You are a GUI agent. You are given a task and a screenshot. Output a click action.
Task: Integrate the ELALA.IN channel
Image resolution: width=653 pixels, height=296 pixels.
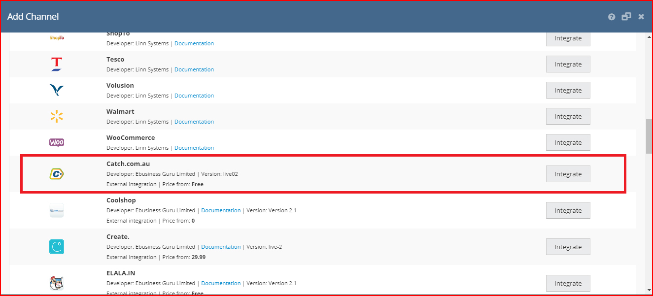point(568,283)
